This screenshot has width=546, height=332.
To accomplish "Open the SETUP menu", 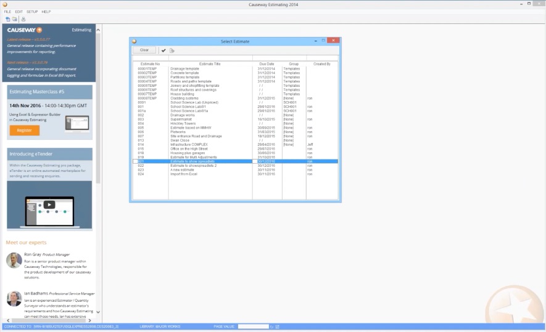I will pos(32,12).
